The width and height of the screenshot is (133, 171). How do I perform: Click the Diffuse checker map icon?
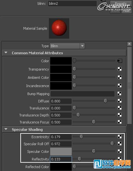click(x=120, y=101)
